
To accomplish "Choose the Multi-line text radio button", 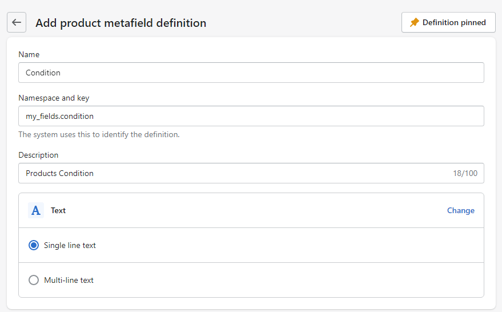I will (x=34, y=280).
